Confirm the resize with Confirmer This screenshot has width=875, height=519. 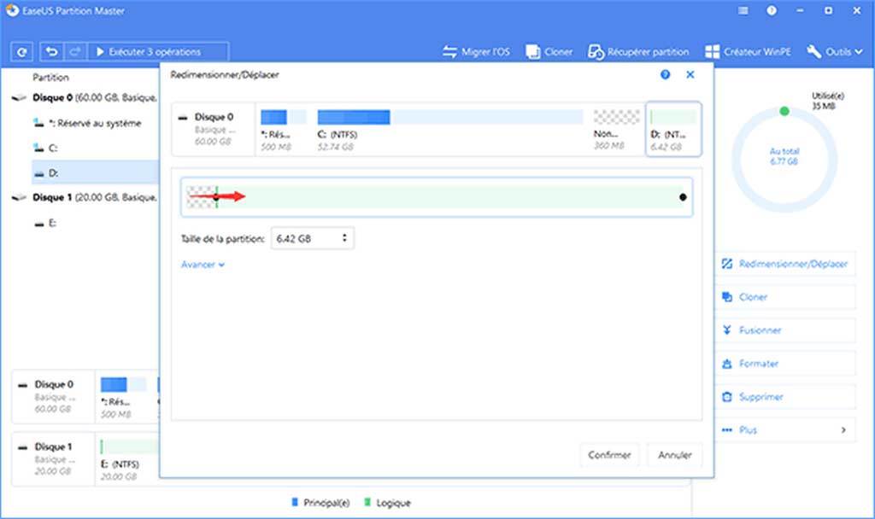(x=609, y=455)
